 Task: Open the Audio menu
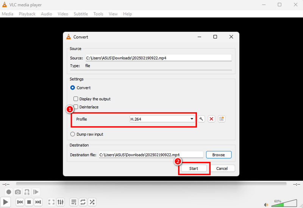point(46,14)
